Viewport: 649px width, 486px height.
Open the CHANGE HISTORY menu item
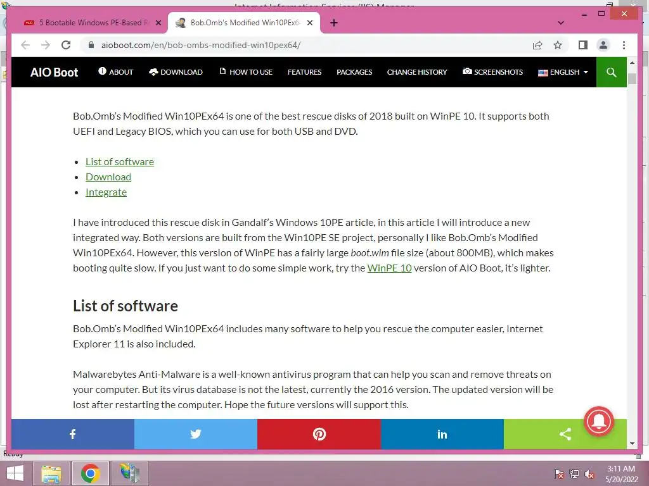click(417, 72)
